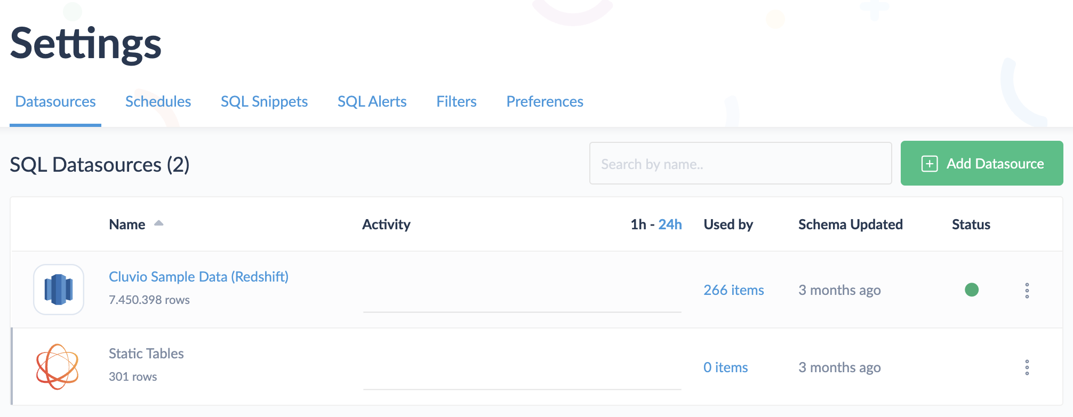Click the Redshift datasource icon
Screen dimensions: 1073x417
pyautogui.click(x=59, y=290)
